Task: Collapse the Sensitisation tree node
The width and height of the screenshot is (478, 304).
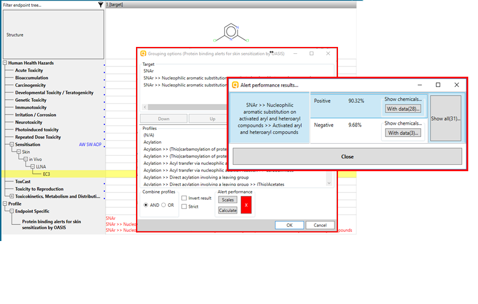Action: coord(11,144)
